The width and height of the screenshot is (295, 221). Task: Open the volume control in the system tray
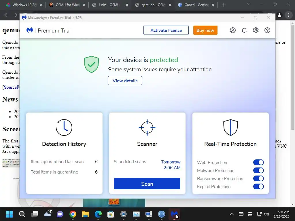pos(266,214)
